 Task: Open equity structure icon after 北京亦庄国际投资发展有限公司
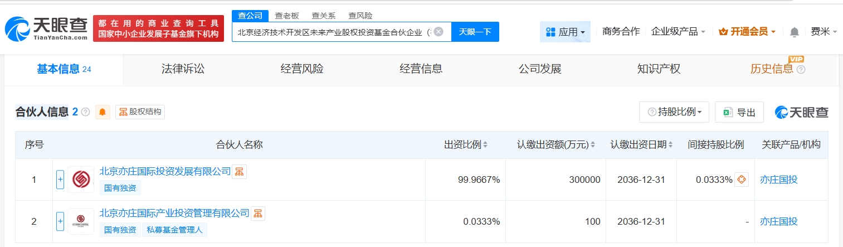(x=239, y=172)
